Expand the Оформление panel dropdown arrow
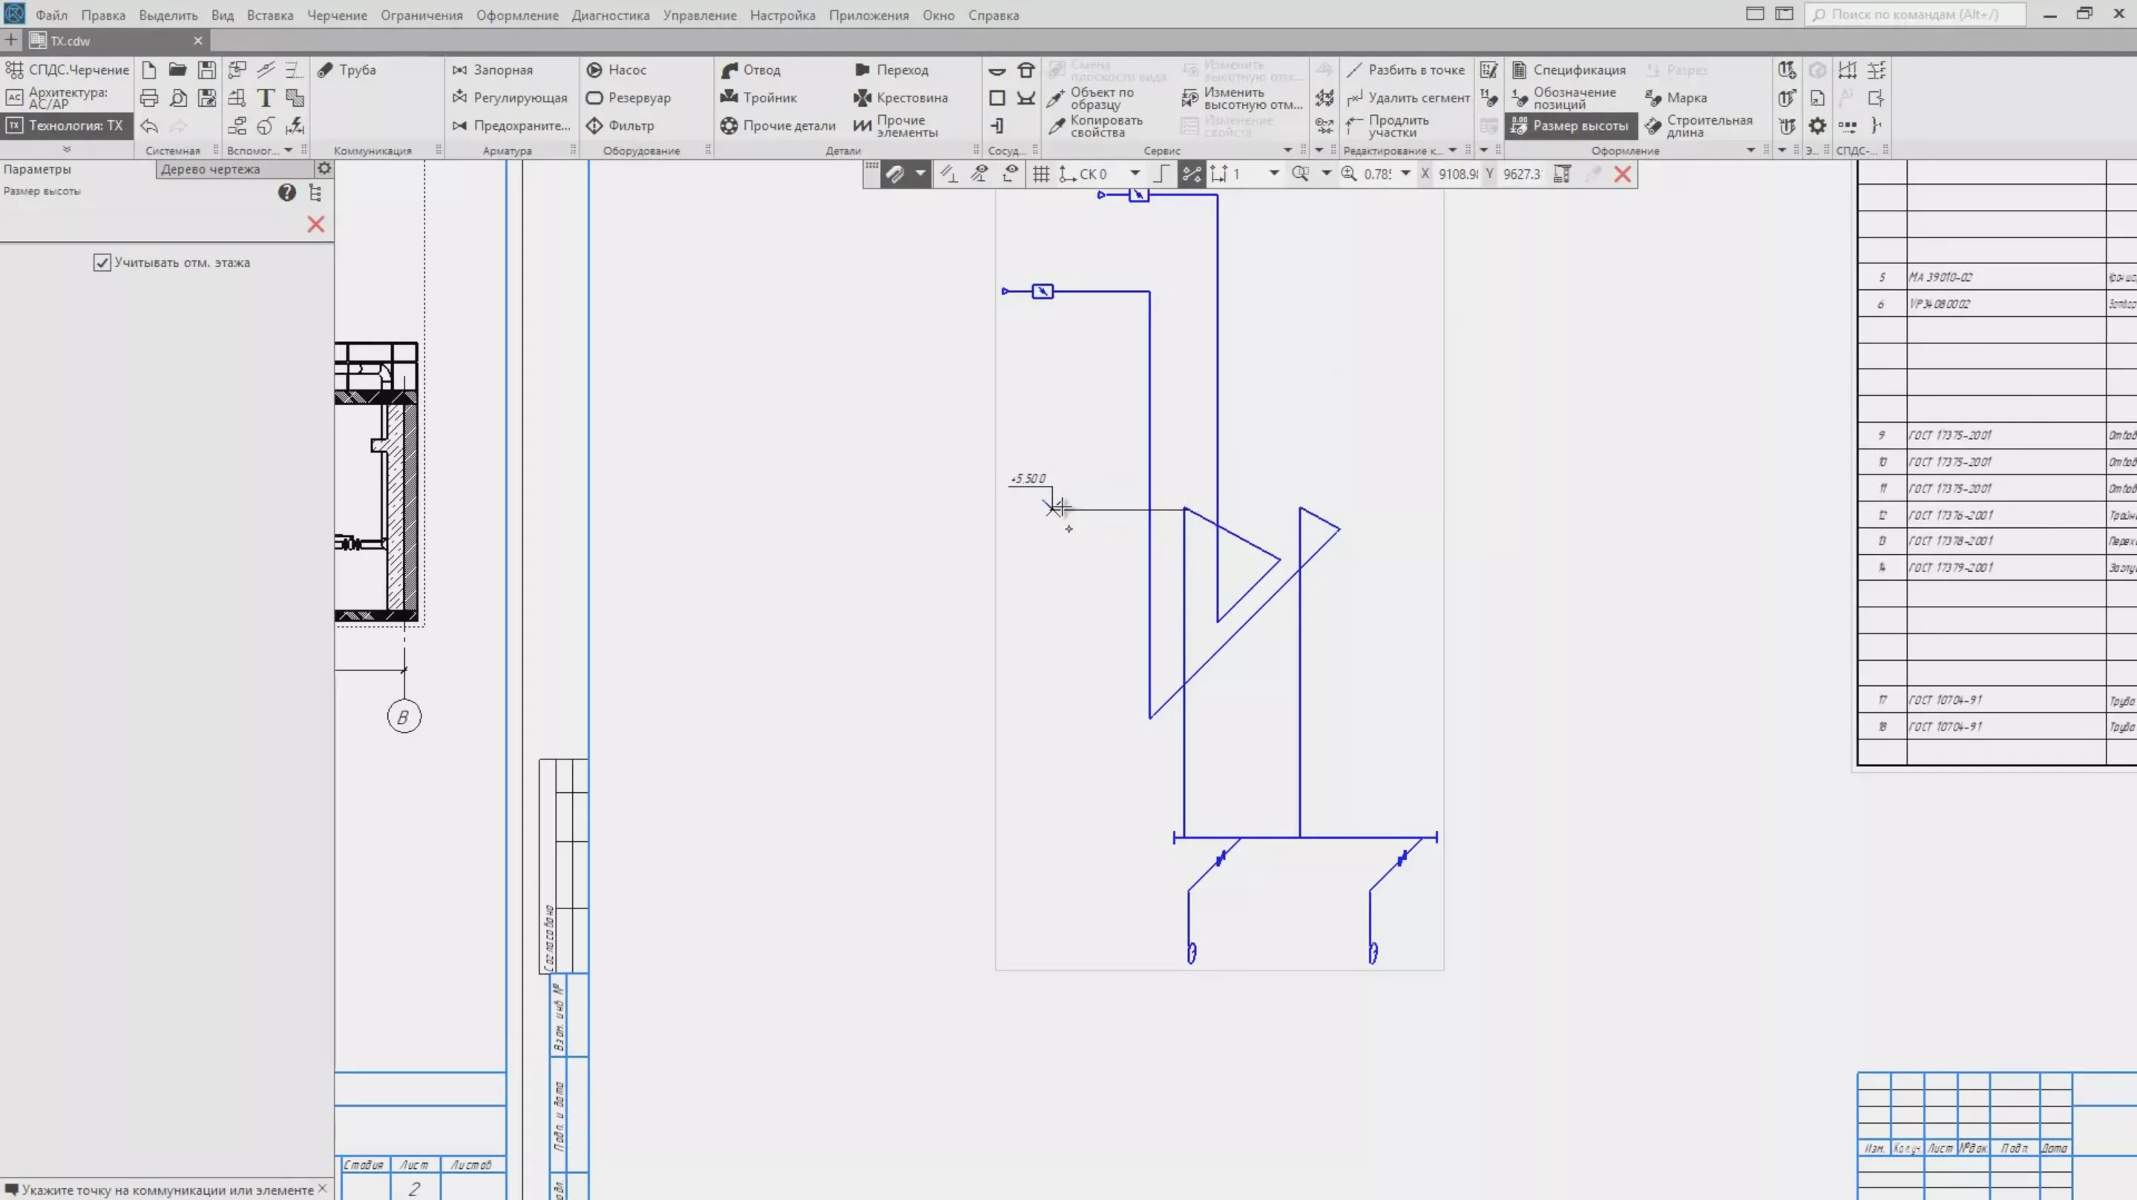The width and height of the screenshot is (2137, 1200). (1750, 151)
